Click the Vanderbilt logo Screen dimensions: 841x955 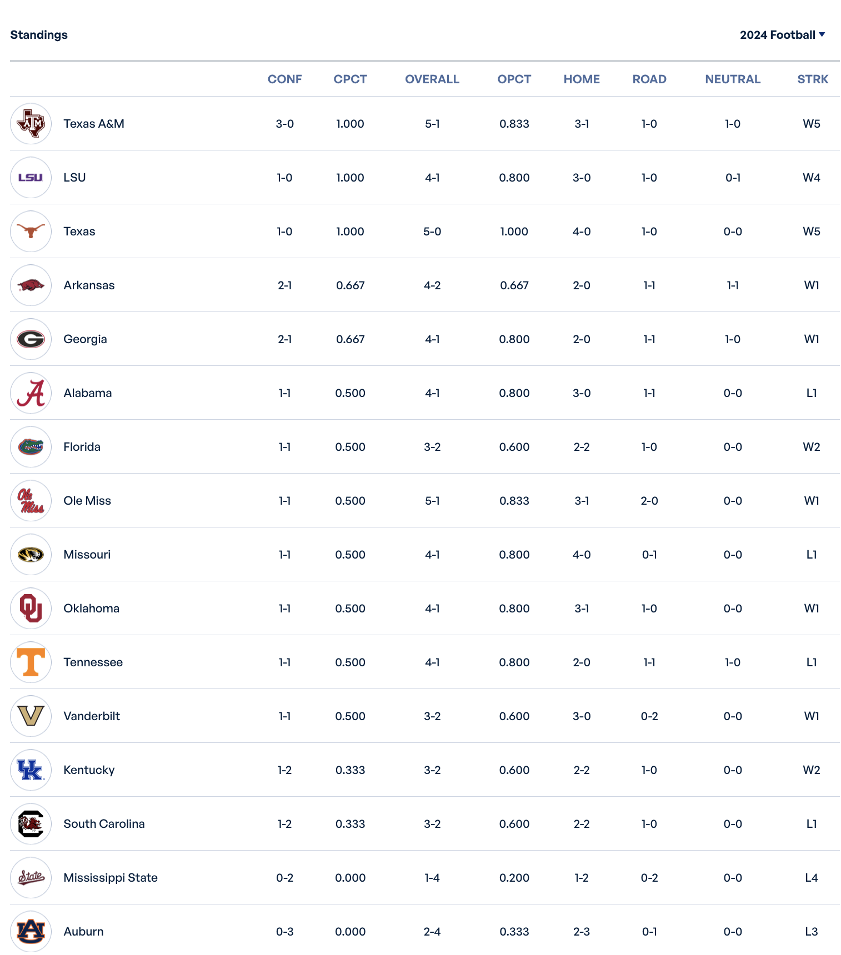tap(31, 716)
